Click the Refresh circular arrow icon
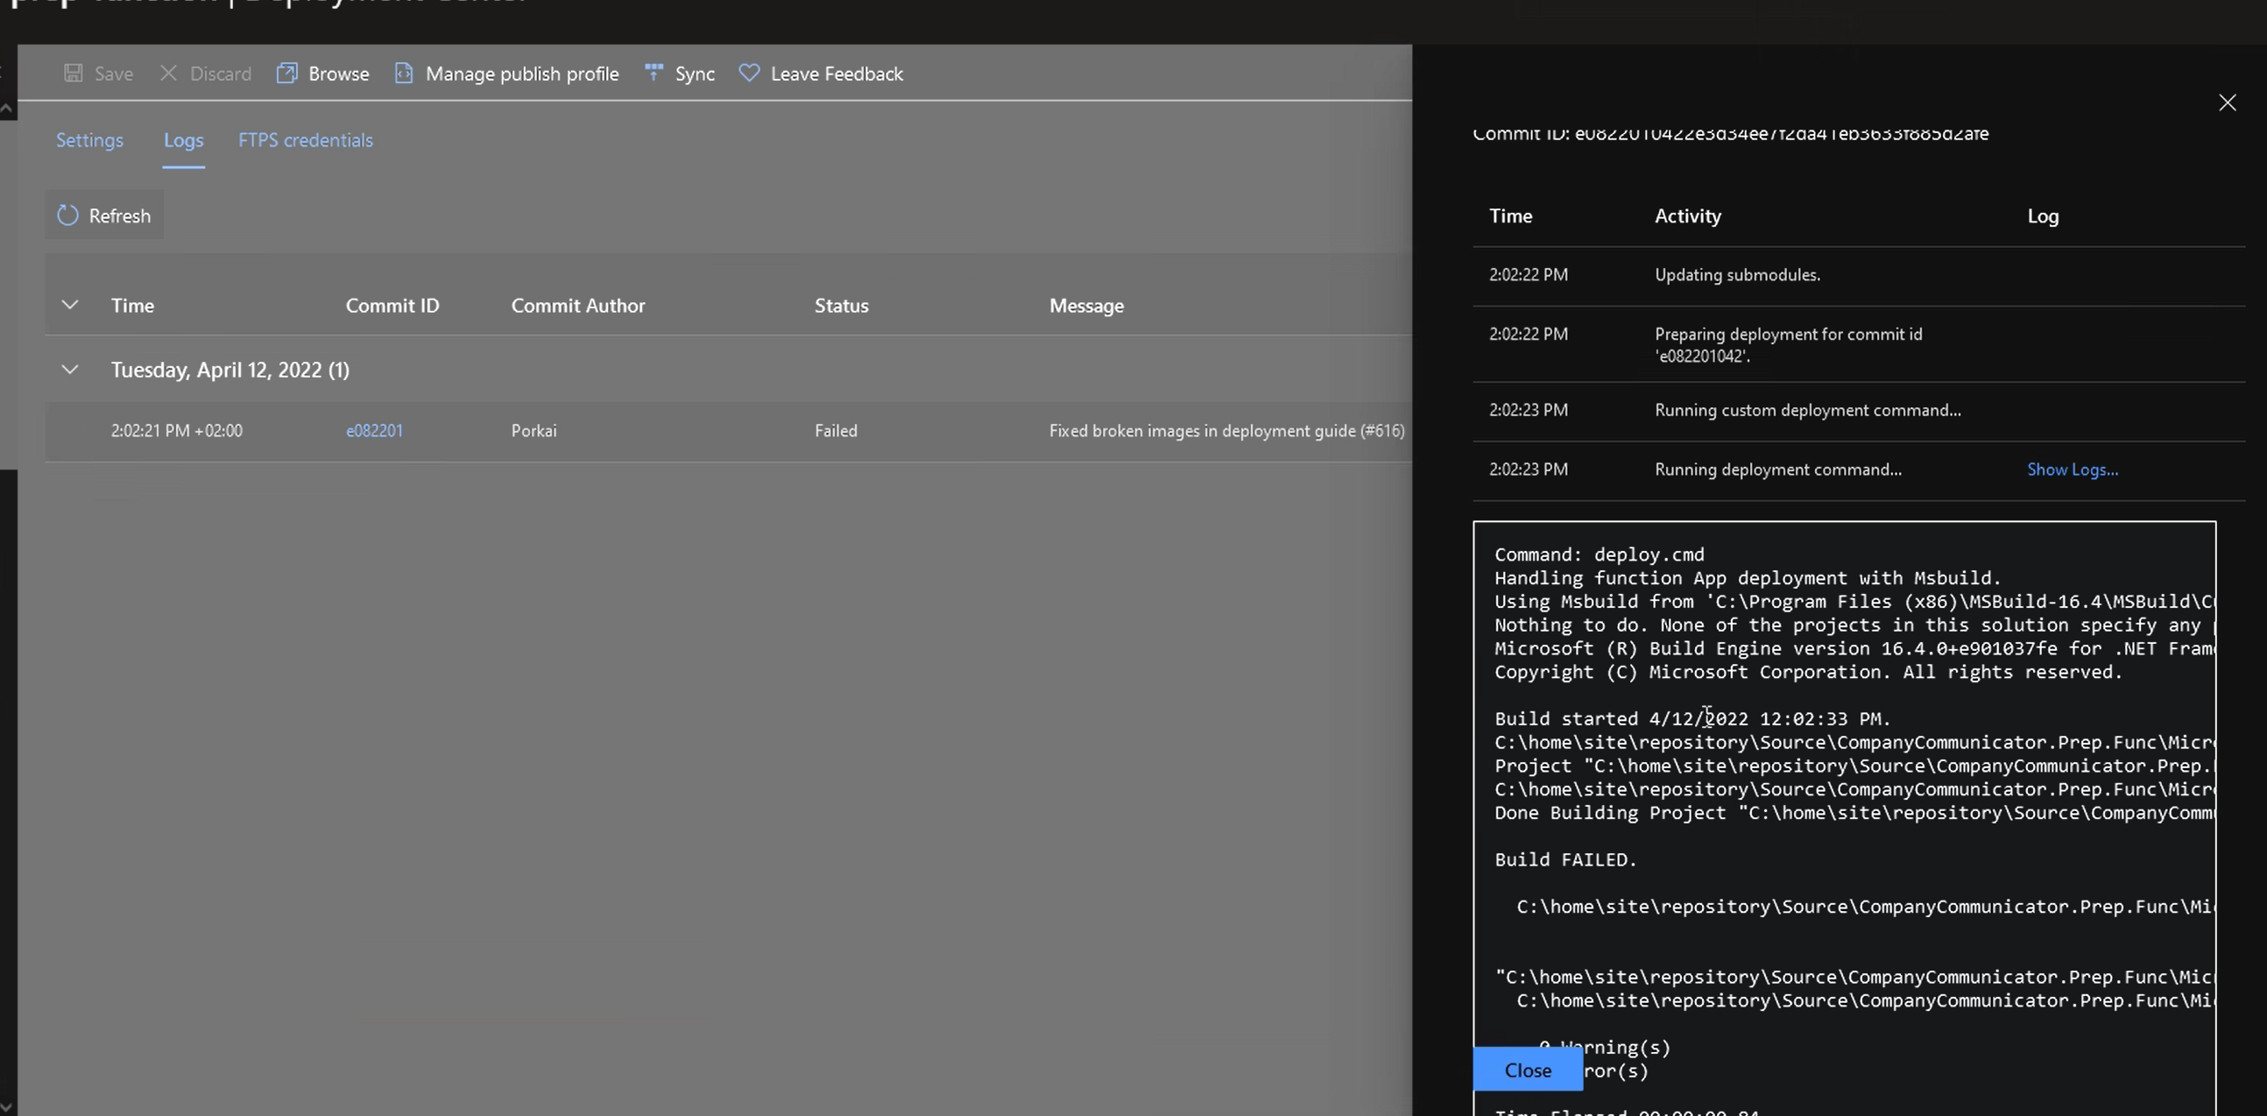This screenshot has width=2267, height=1116. point(67,215)
